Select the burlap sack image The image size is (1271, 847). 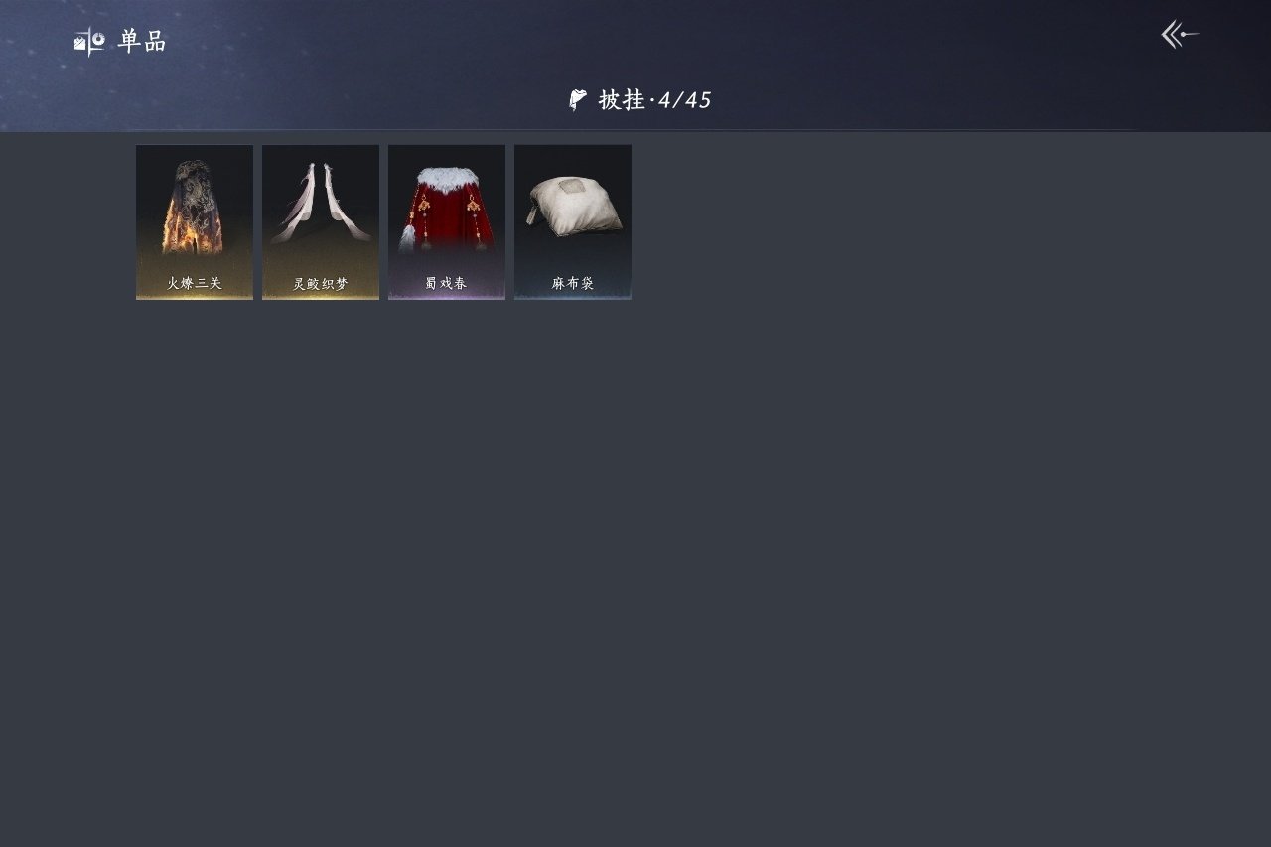point(574,206)
